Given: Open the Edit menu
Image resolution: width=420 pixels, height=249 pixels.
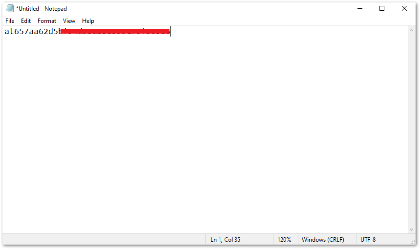Looking at the screenshot, I should pyautogui.click(x=26, y=21).
